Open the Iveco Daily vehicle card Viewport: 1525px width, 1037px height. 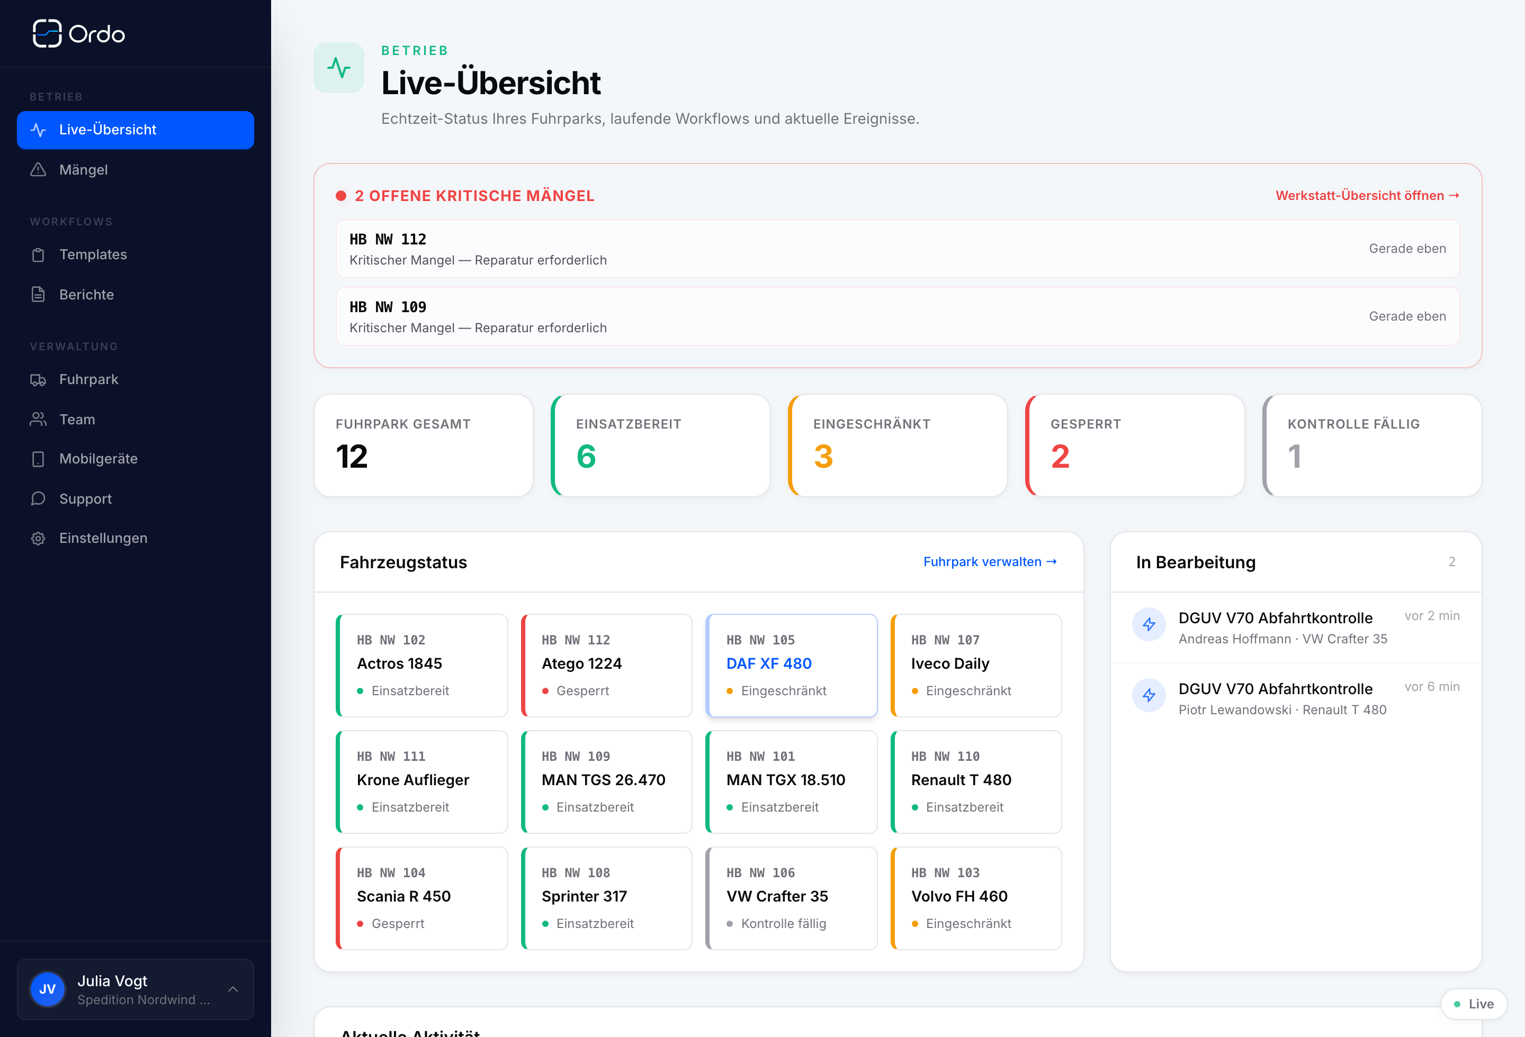click(x=976, y=666)
